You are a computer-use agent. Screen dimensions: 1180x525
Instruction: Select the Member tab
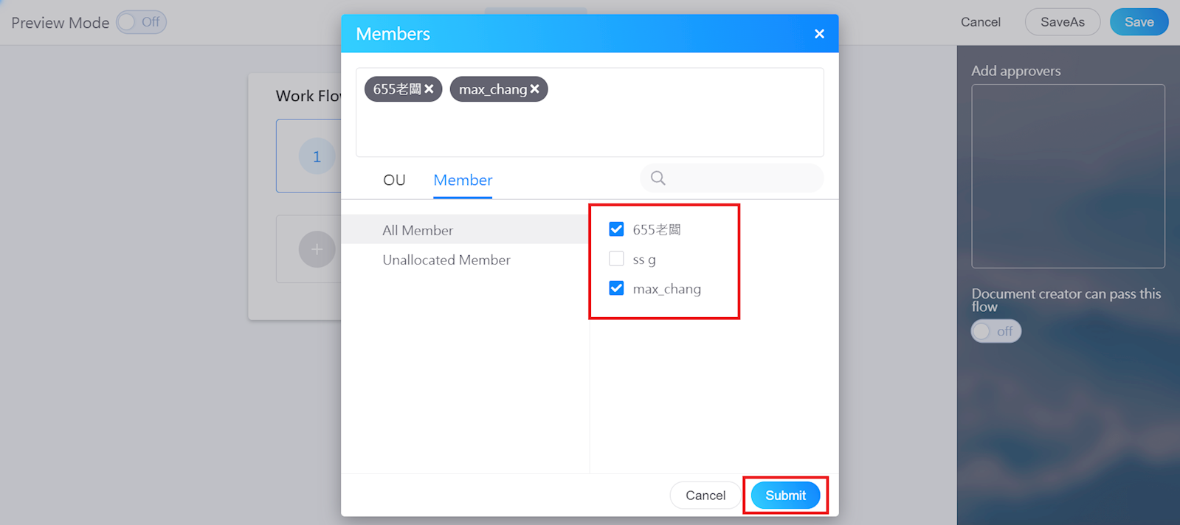click(x=463, y=181)
